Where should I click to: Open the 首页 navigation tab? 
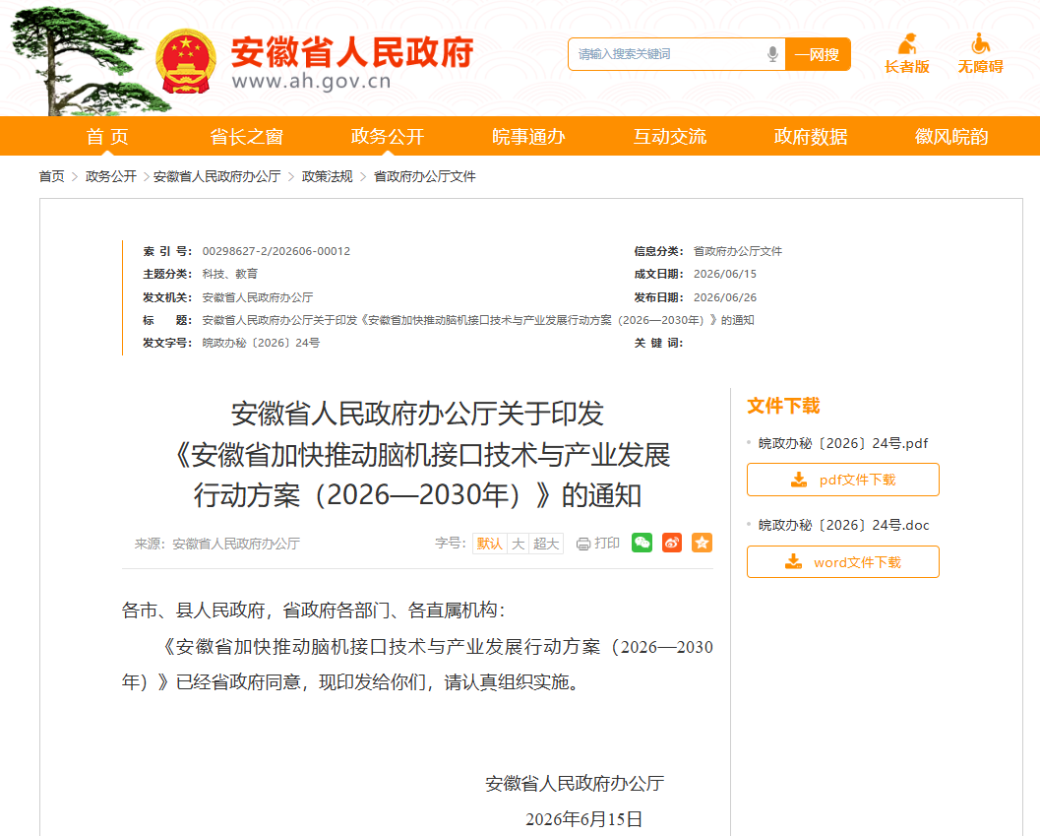tap(107, 136)
